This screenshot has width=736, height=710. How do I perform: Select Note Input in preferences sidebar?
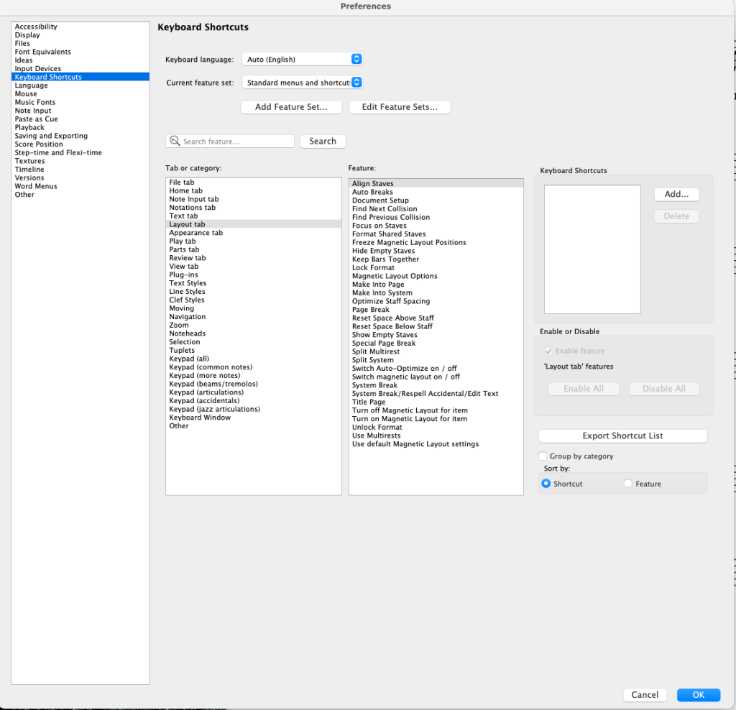tap(33, 111)
